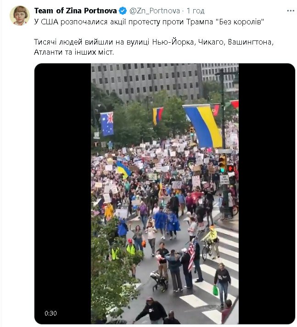Screen dimensions: 297x327
Task: Click the blue verified badge icon
Action: [x=123, y=11]
